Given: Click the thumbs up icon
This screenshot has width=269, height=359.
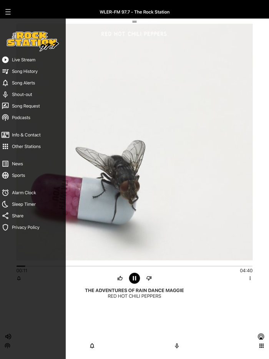Looking at the screenshot, I should coord(120,278).
